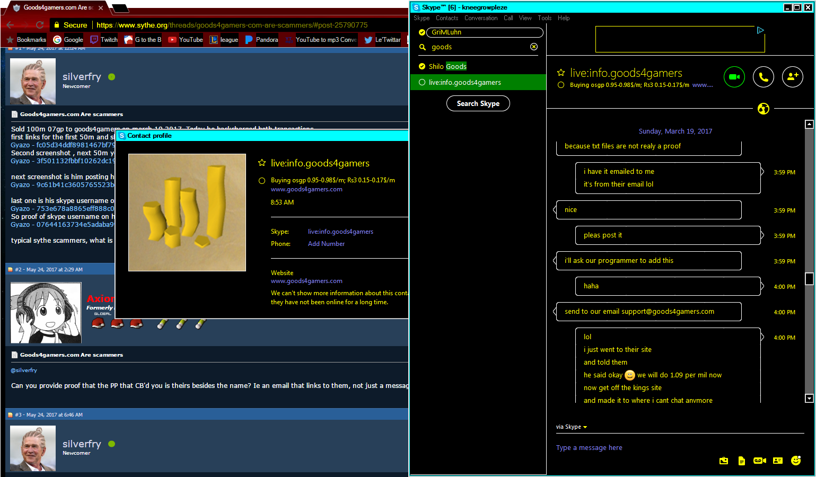Click the silverfry username in post #1

point(82,77)
